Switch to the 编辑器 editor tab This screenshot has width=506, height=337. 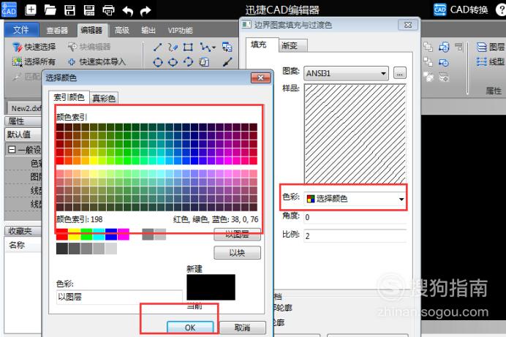click(x=91, y=30)
